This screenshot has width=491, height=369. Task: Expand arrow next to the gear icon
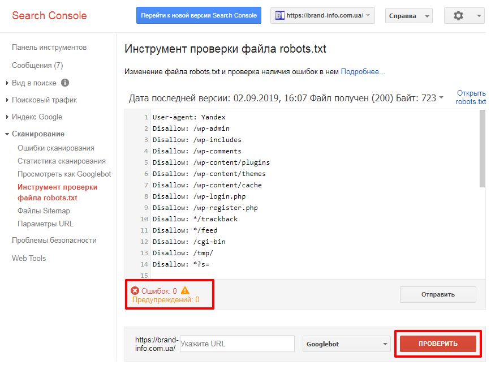coord(479,16)
